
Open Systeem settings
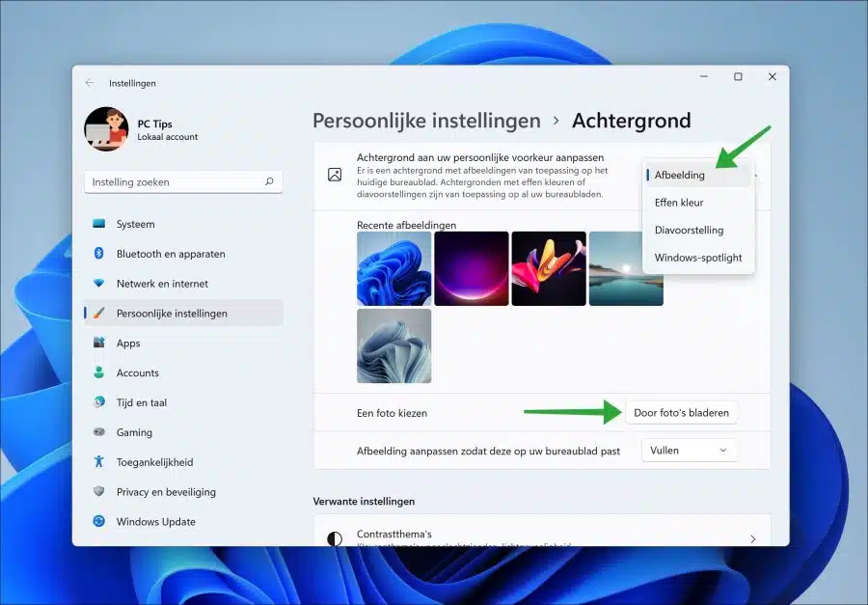click(183, 224)
